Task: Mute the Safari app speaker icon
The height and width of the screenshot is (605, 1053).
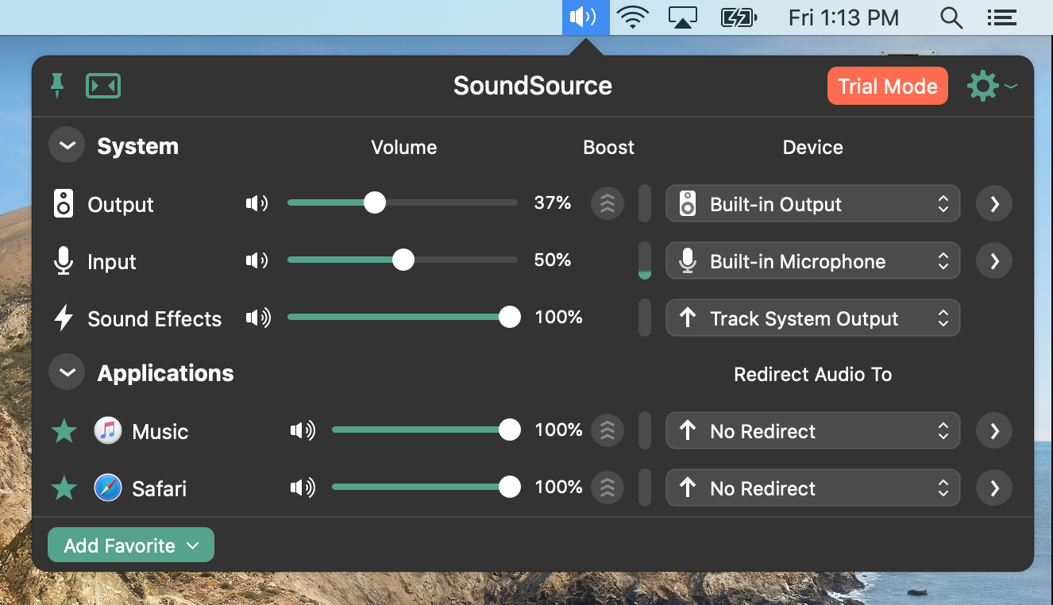Action: pos(303,488)
